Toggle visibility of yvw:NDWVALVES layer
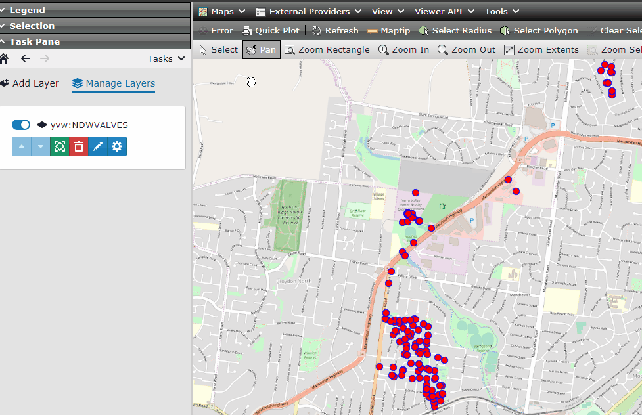The image size is (642, 415). [20, 124]
